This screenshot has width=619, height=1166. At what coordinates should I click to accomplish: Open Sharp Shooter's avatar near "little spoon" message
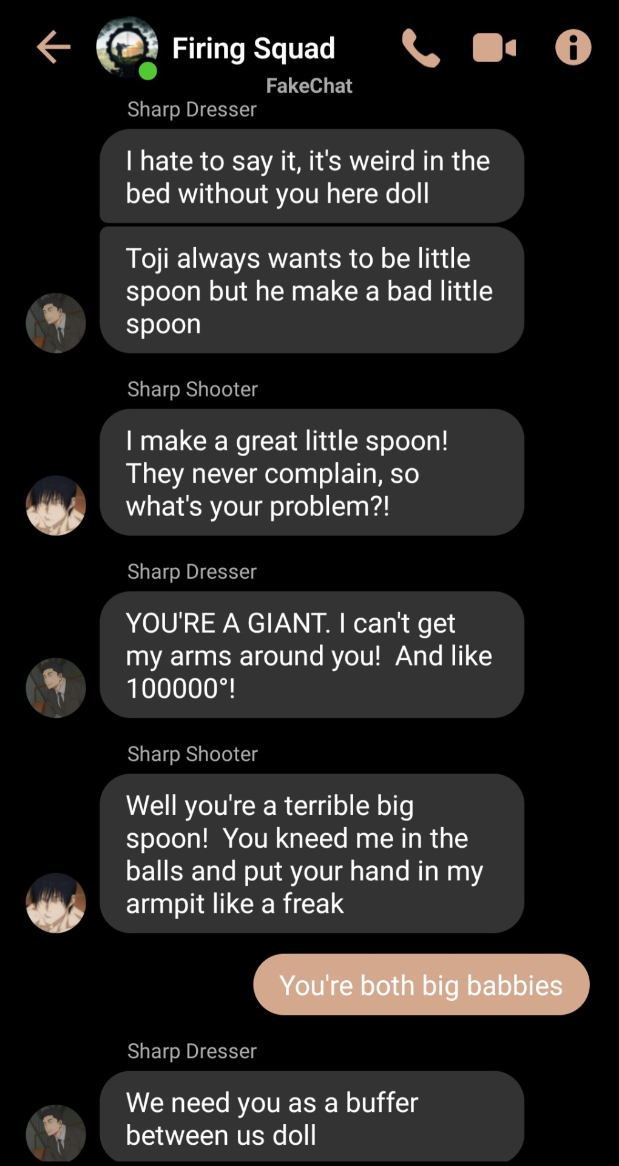[56, 505]
